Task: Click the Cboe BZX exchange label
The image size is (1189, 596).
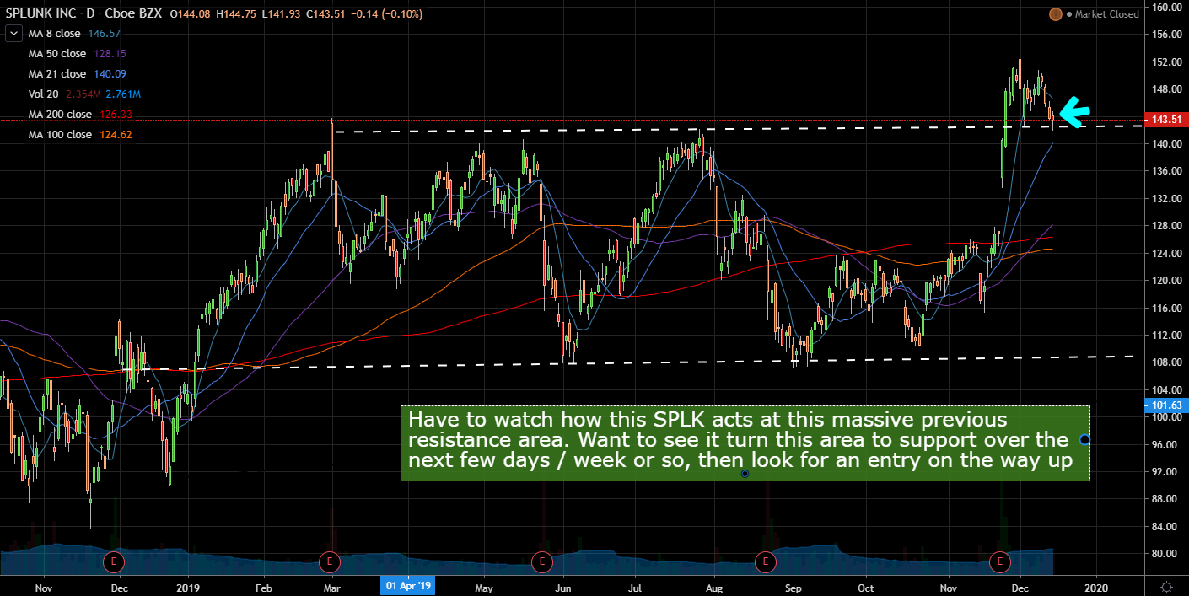Action: coord(132,14)
